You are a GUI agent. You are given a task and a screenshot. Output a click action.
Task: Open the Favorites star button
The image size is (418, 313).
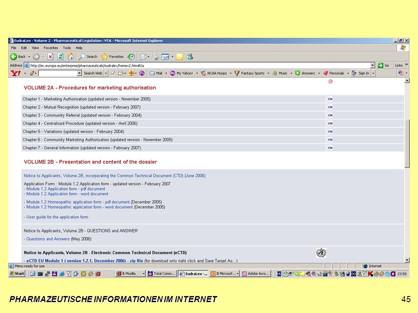click(x=112, y=57)
